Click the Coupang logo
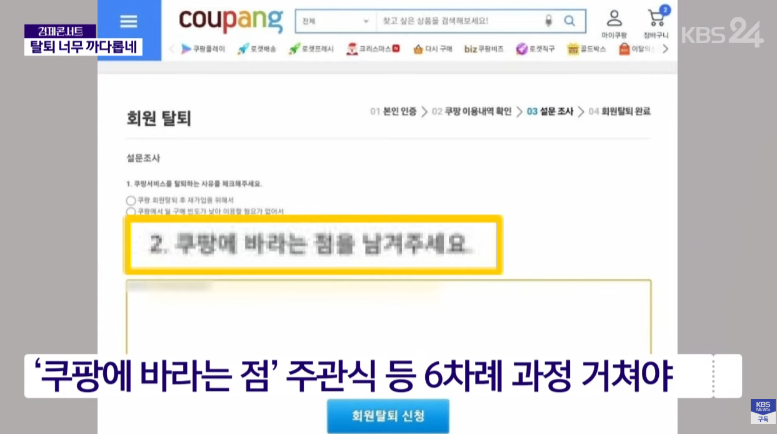Image resolution: width=777 pixels, height=434 pixels. pyautogui.click(x=231, y=19)
